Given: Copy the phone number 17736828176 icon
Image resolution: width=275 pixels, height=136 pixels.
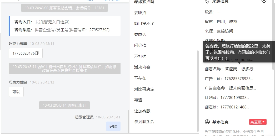Looking at the screenshot, I should (37, 53).
